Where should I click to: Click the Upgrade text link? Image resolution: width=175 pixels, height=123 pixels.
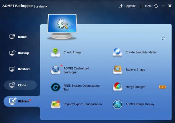130,6
